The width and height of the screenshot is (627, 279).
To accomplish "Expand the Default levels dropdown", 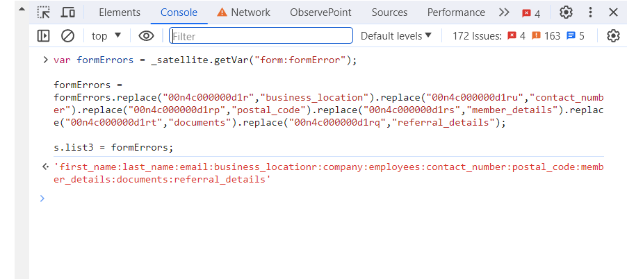I will (x=396, y=36).
